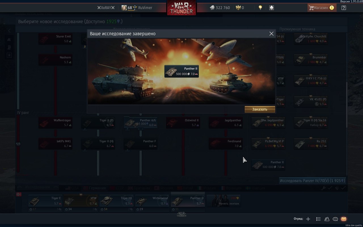Select the Ostwind II vehicle
The height and width of the screenshot is (227, 363).
[183, 123]
